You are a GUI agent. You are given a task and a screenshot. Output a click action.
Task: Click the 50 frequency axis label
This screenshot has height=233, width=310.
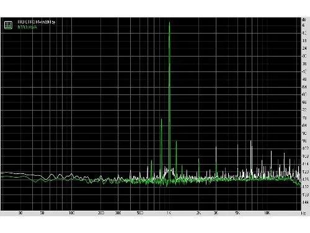pyautogui.click(x=42, y=213)
